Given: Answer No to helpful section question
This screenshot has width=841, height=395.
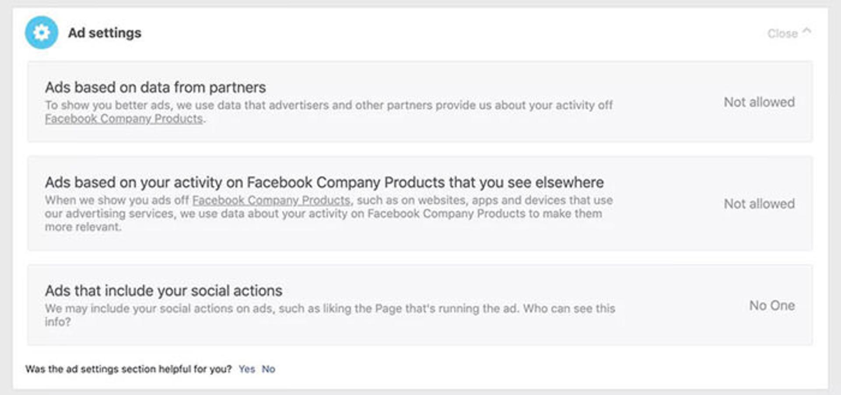Looking at the screenshot, I should point(269,369).
